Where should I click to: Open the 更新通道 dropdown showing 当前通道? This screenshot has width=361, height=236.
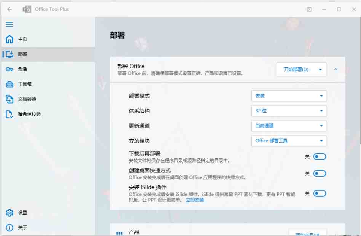(x=288, y=126)
